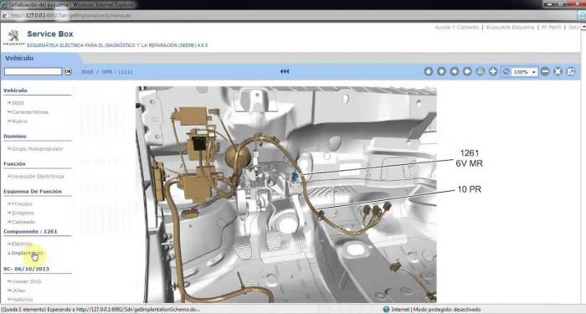Open Búsqueda Esquema link
The image size is (586, 314).
[x=510, y=28]
